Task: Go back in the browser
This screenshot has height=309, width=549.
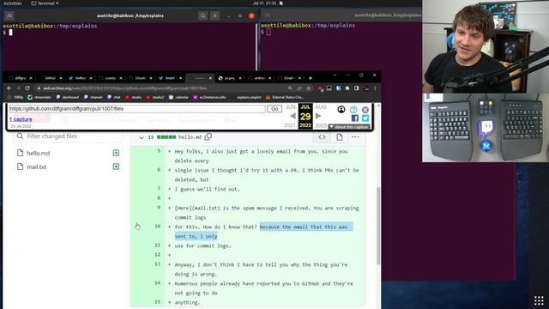Action: click(x=9, y=88)
